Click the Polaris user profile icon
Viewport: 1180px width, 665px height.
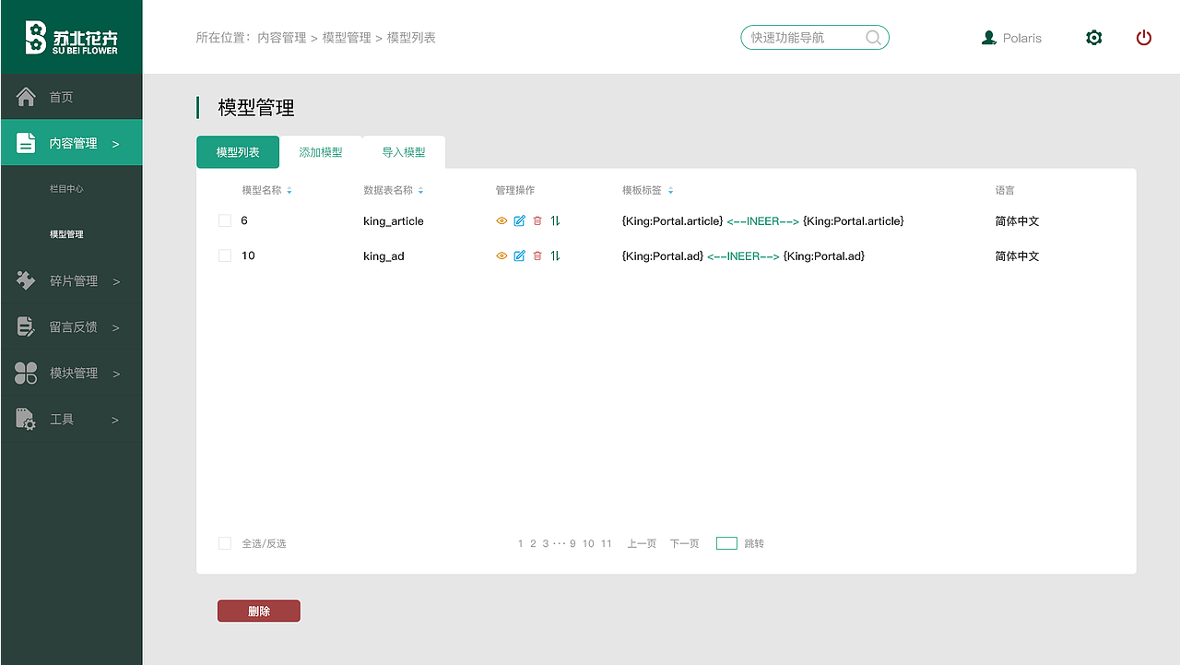(x=990, y=38)
